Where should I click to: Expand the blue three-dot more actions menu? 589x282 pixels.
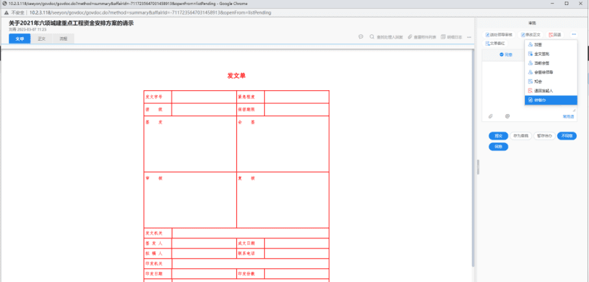tap(574, 35)
